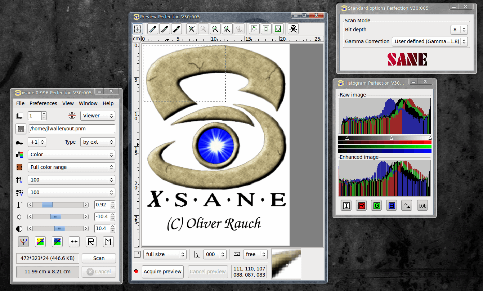Viewport: 483px width, 291px height.
Task: Open the Window menu
Action: 88,103
